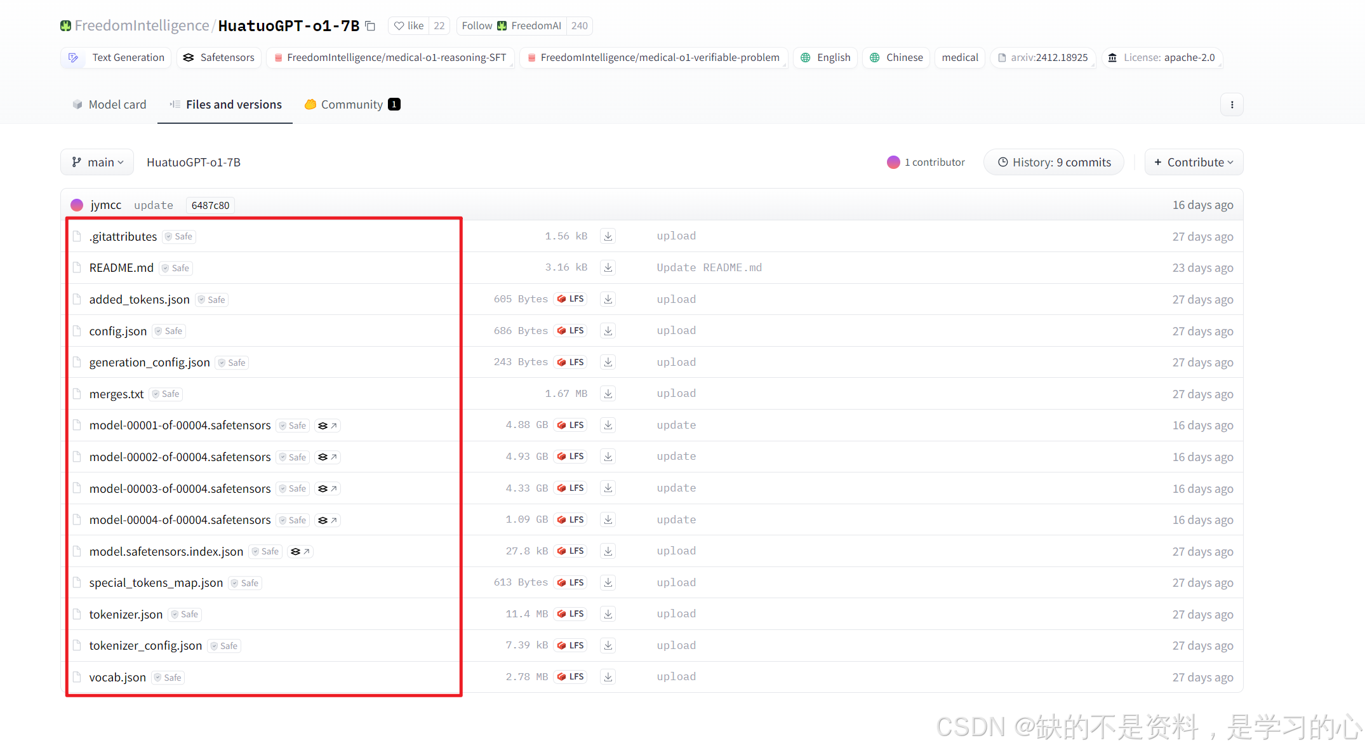Expand the main branch dropdown

point(97,163)
